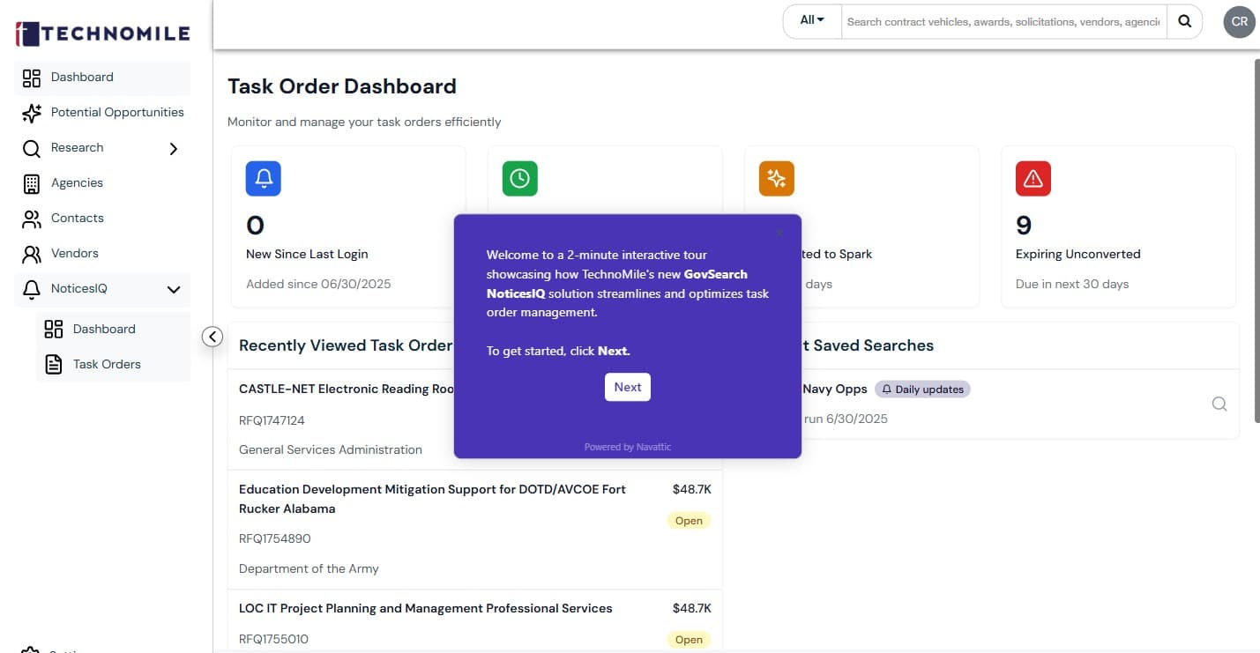Click the Daily updates badge
Screen dimensions: 1260x653
[x=922, y=390]
